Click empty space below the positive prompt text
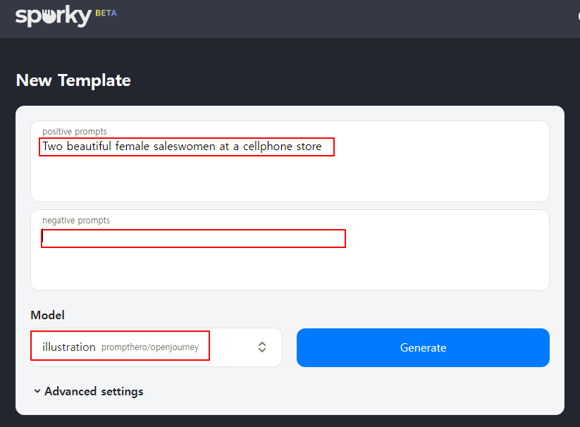580x427 pixels. pyautogui.click(x=290, y=179)
